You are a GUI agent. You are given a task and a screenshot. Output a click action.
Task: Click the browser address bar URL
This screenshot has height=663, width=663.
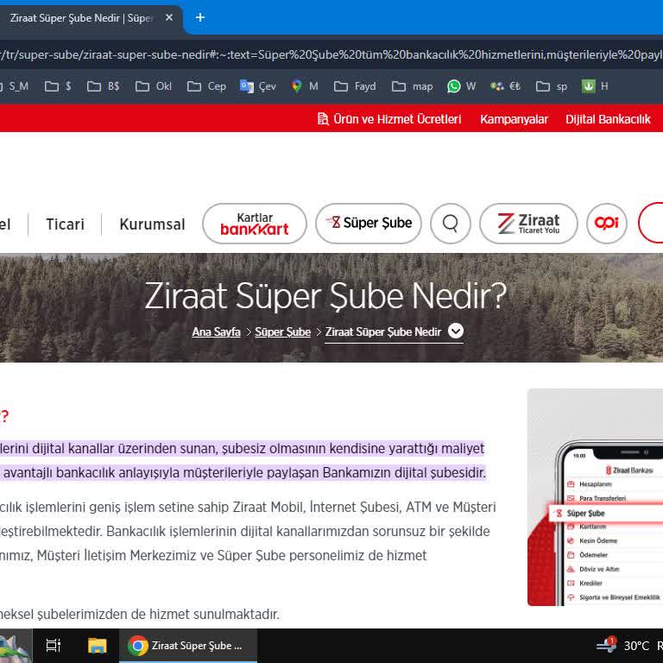point(331,54)
